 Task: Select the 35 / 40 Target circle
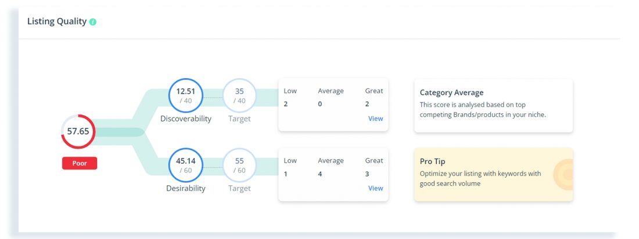239,95
